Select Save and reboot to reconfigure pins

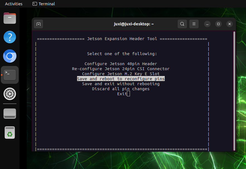(x=121, y=79)
